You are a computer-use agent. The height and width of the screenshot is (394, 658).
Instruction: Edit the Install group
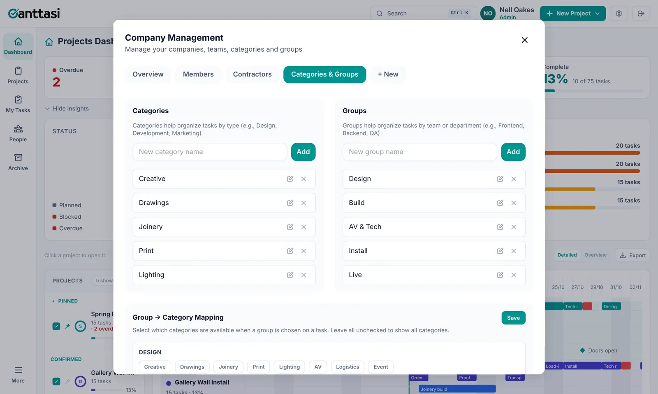[x=500, y=251]
